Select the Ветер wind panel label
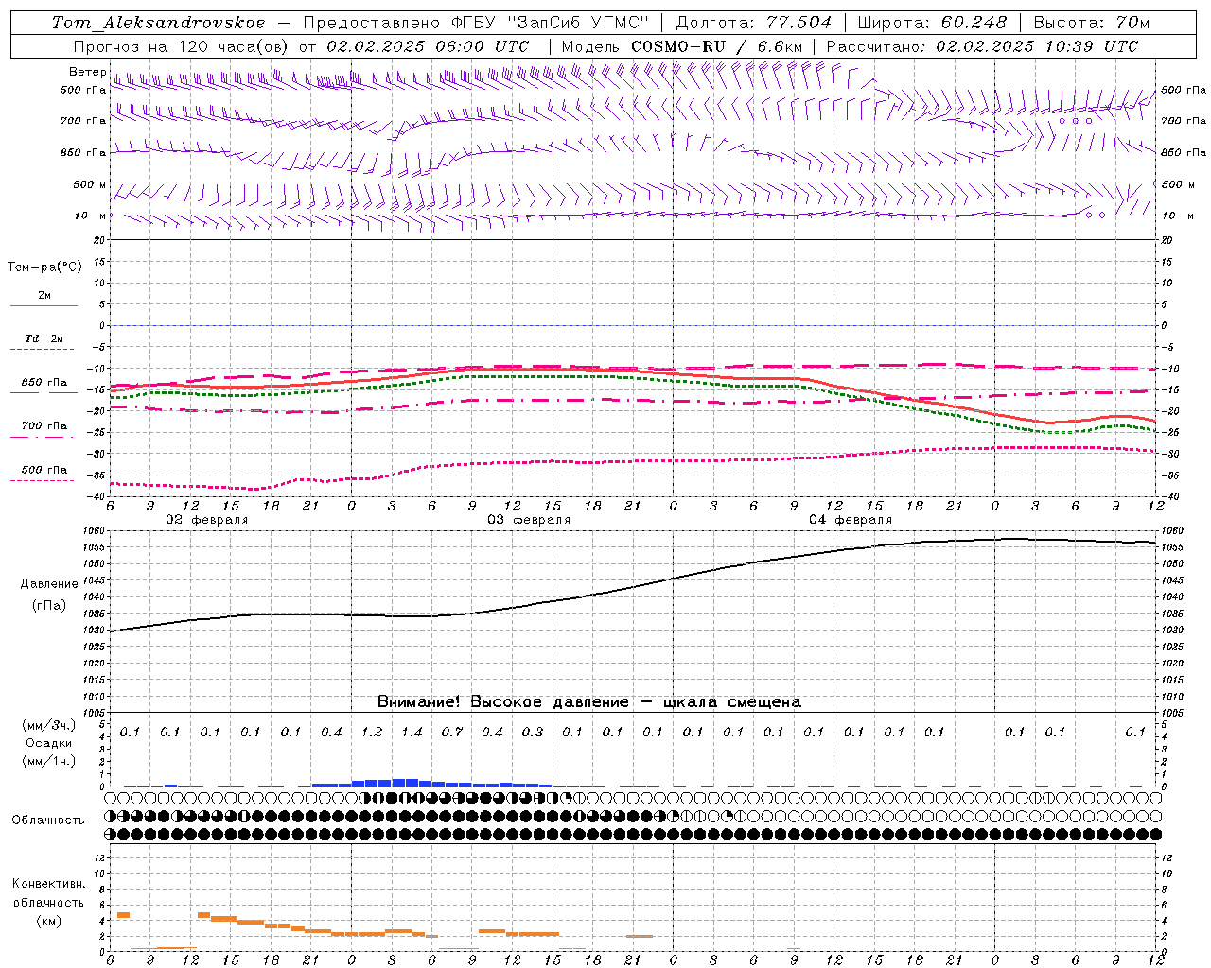The image size is (1211, 968). tap(87, 72)
